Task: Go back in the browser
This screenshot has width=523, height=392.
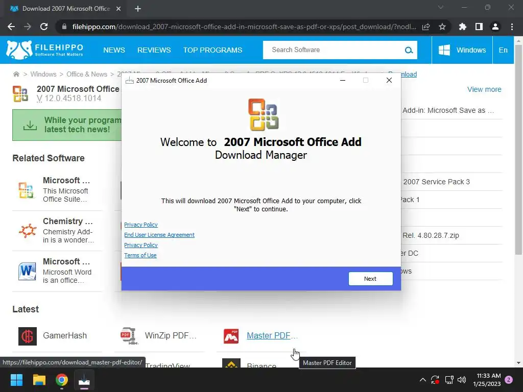Action: click(x=11, y=27)
